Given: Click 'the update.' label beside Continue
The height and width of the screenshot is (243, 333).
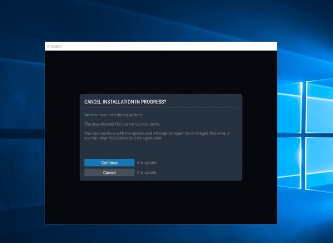Looking at the screenshot, I should [147, 163].
